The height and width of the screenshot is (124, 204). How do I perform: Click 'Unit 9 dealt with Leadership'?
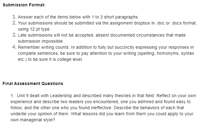[x=44, y=96]
